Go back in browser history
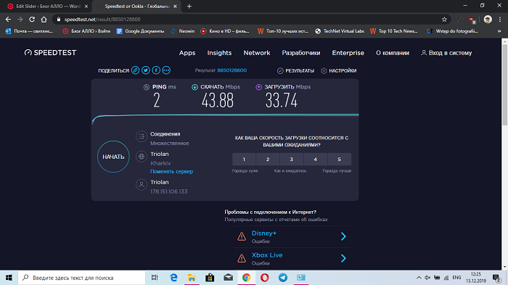The image size is (508, 285). [x=8, y=20]
